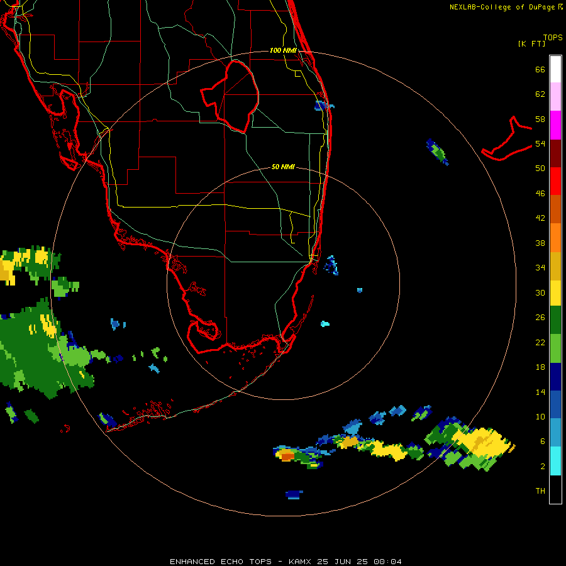
Task: Click the "TOPS" legend heading
Action: point(553,38)
